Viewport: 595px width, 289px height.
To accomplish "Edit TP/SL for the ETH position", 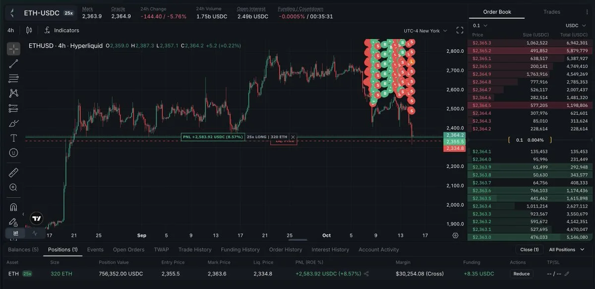I will point(567,274).
